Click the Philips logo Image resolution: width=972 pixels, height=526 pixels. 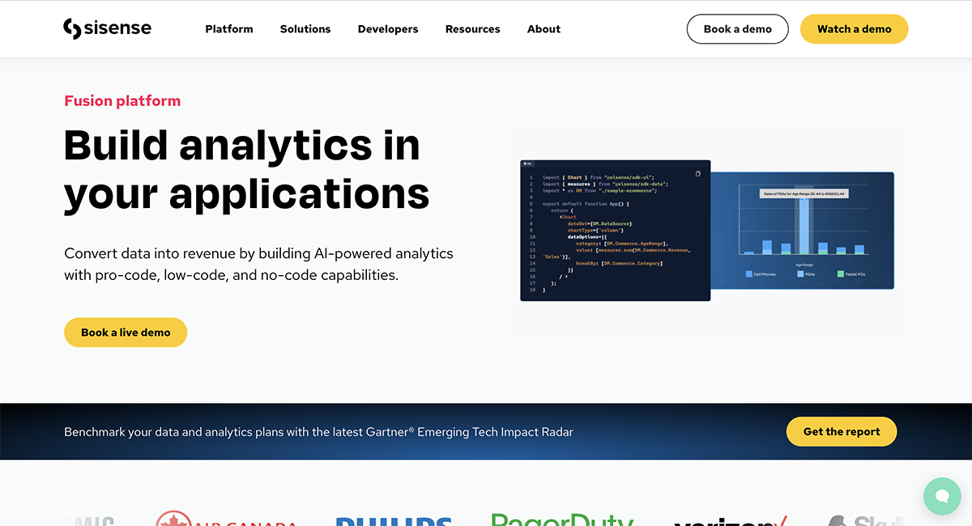(x=394, y=520)
